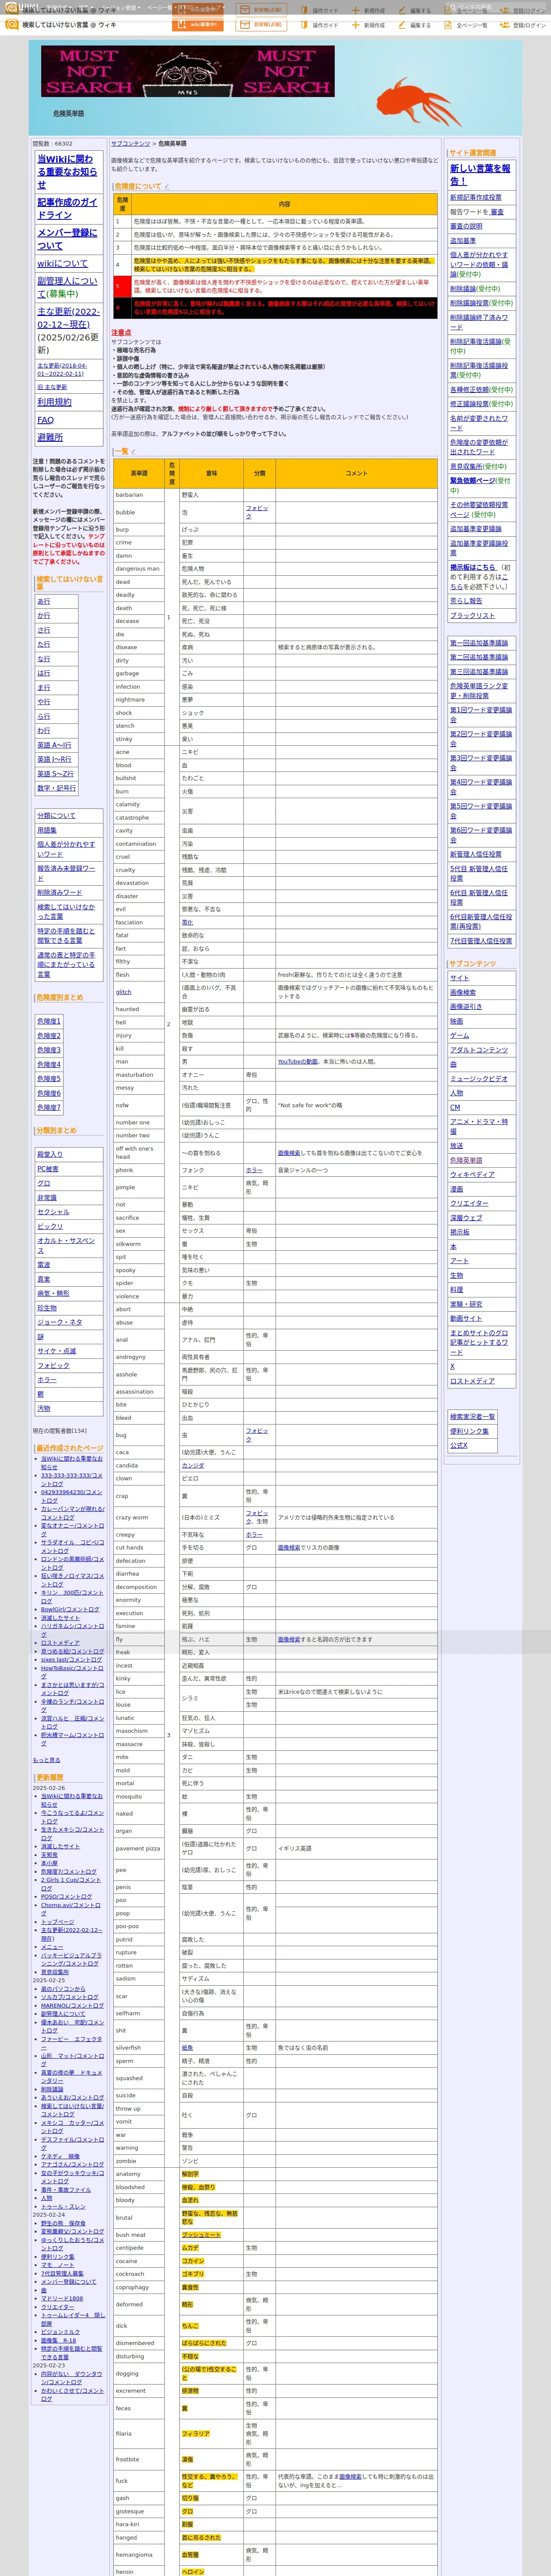Open 新規記事作成投票 link

click(x=476, y=198)
